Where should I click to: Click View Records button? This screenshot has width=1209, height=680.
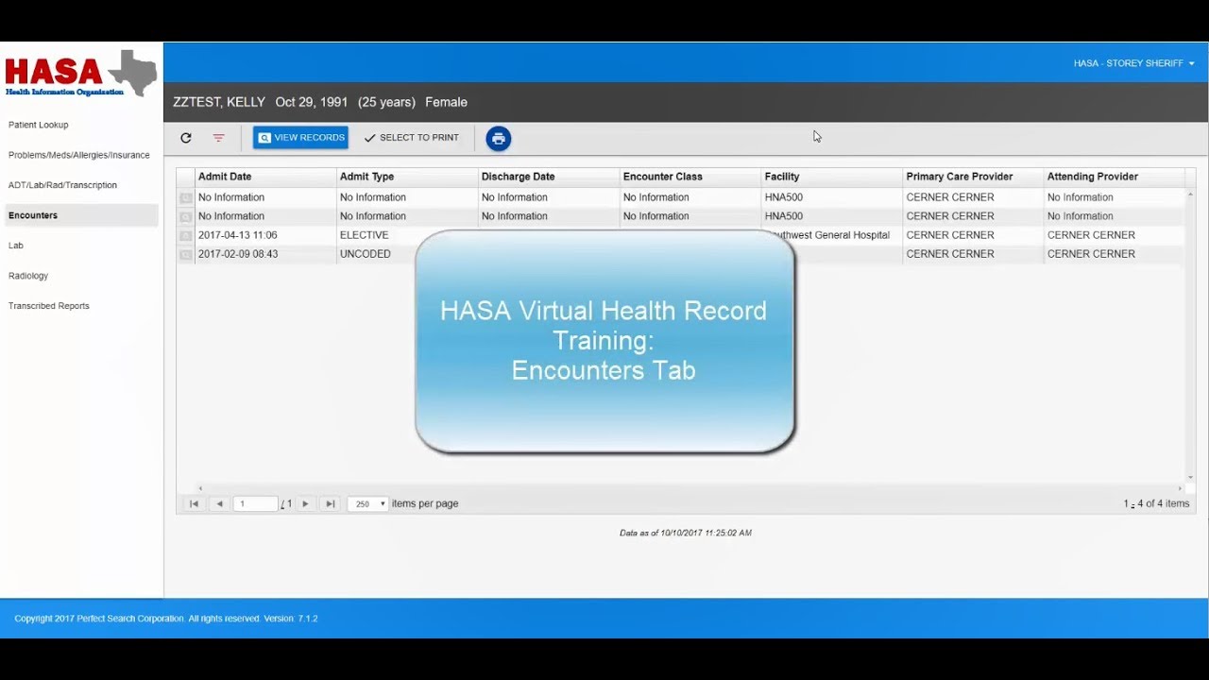coord(300,138)
